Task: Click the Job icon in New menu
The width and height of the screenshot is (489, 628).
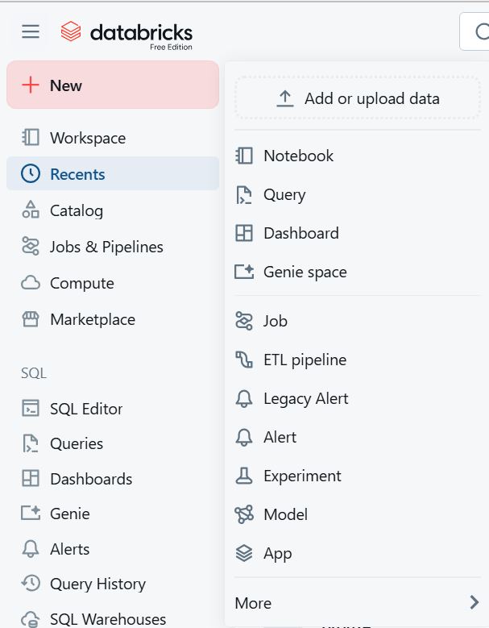Action: coord(244,321)
